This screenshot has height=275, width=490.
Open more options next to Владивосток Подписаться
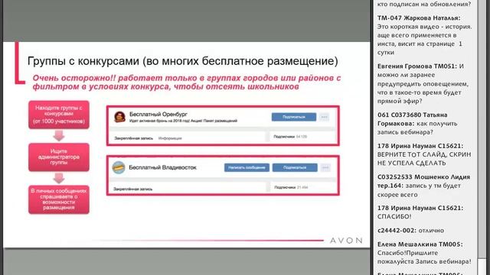(325, 167)
